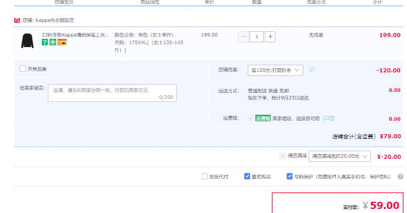
Task: Click the -120.00 store discount amount
Action: tap(388, 71)
